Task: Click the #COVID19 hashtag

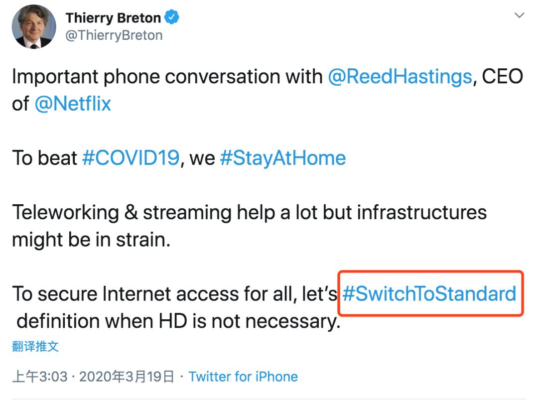Action: pyautogui.click(x=130, y=158)
